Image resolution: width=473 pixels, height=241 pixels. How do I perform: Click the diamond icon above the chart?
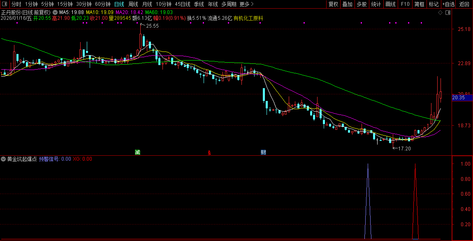(x=440, y=13)
